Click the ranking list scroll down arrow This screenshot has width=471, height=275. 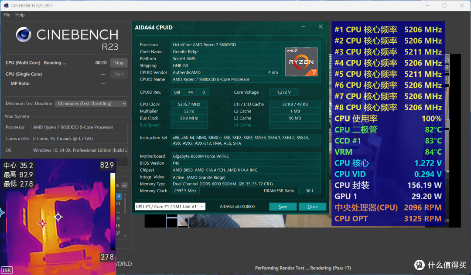(x=125, y=236)
